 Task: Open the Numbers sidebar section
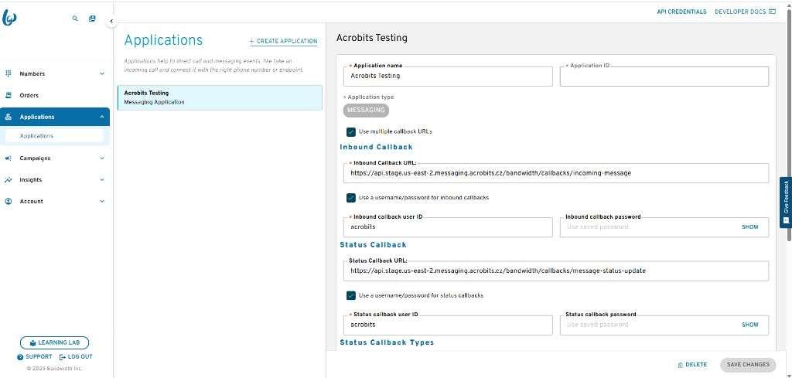55,73
